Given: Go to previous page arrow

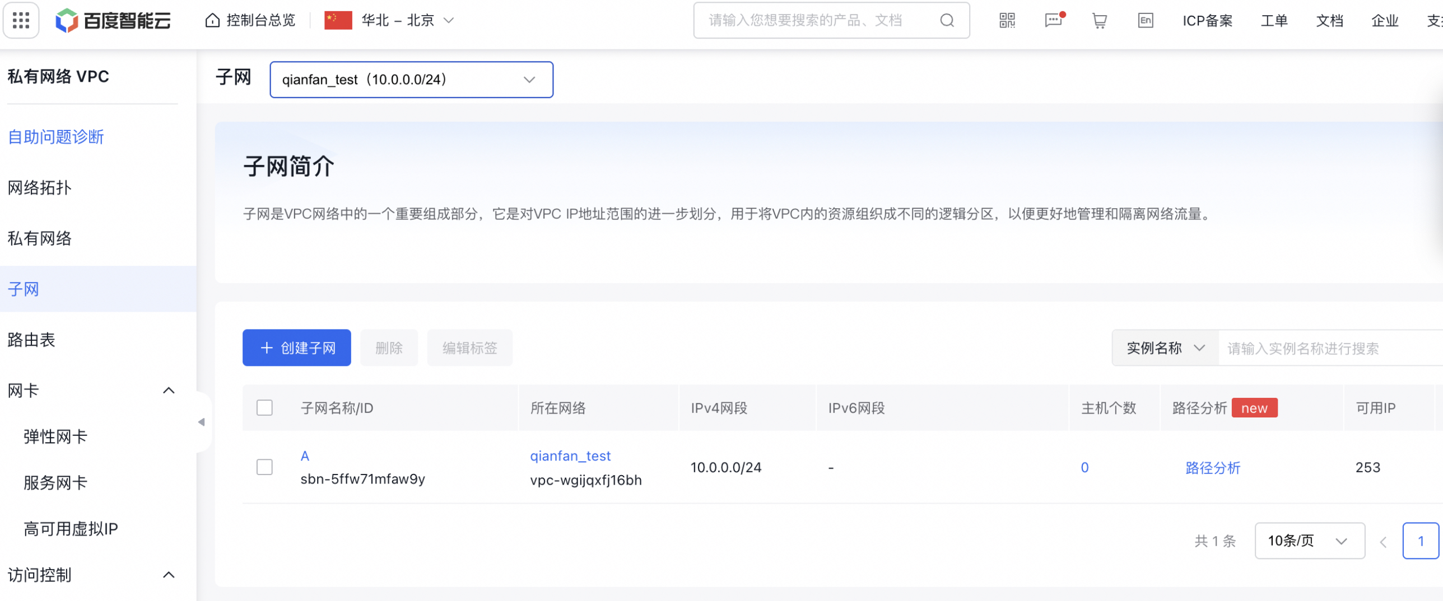Looking at the screenshot, I should 1383,541.
